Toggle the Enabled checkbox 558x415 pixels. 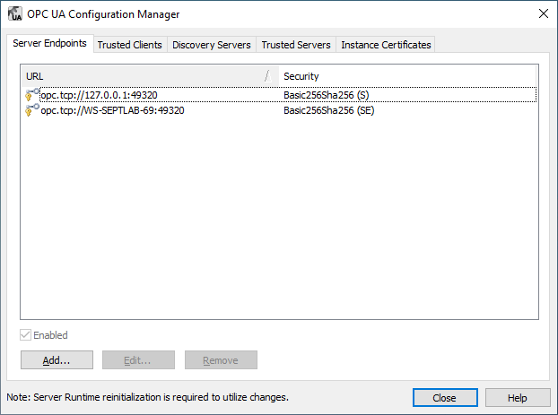click(x=26, y=335)
